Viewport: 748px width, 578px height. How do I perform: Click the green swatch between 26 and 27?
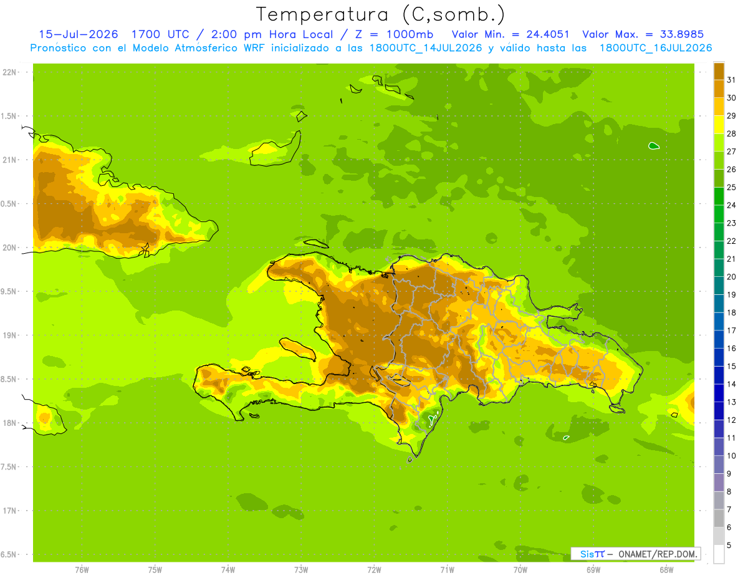(x=719, y=160)
